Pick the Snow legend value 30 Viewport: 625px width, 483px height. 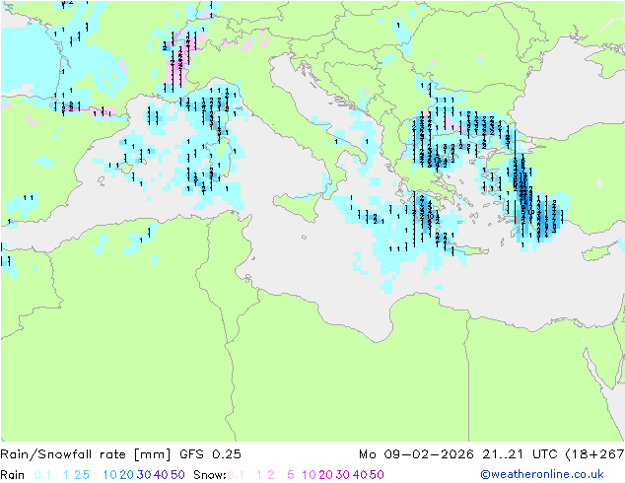(343, 475)
